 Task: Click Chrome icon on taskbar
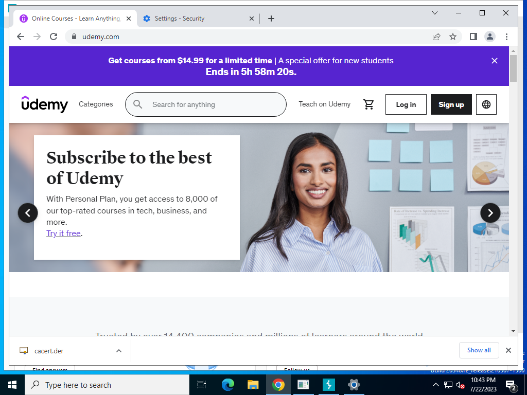(278, 385)
